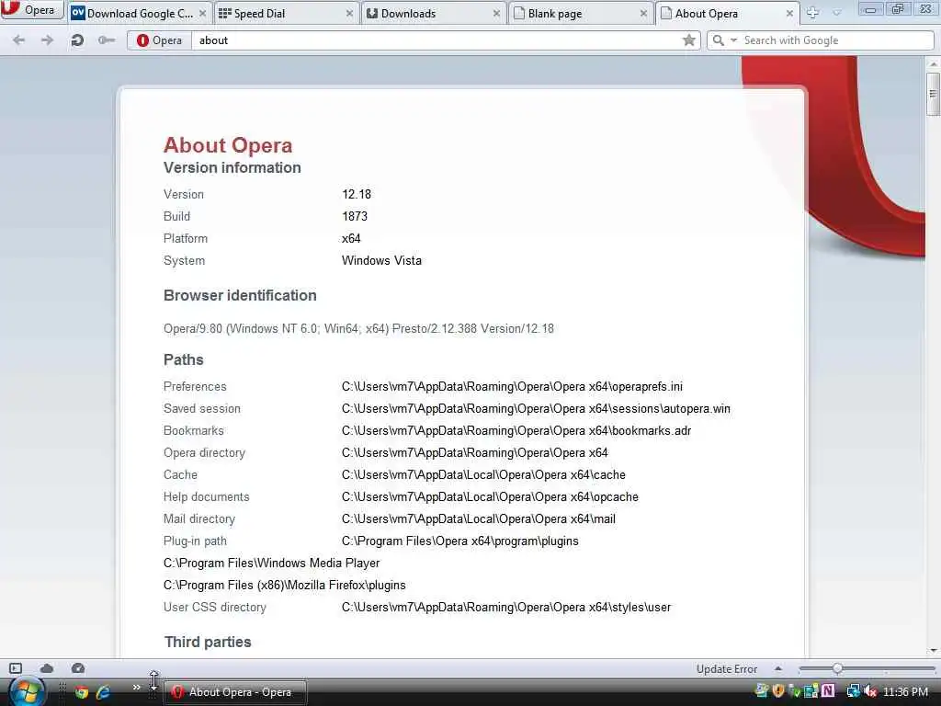Reload the page with the reload icon
941x706 pixels.
tap(77, 40)
